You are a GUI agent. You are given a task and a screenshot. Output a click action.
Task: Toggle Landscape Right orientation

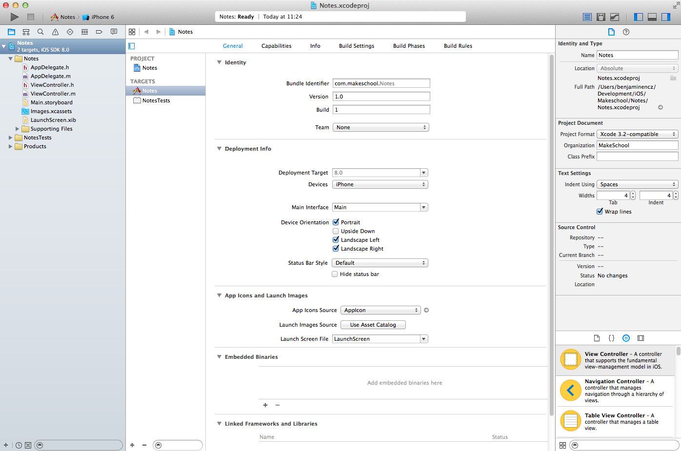click(x=336, y=249)
